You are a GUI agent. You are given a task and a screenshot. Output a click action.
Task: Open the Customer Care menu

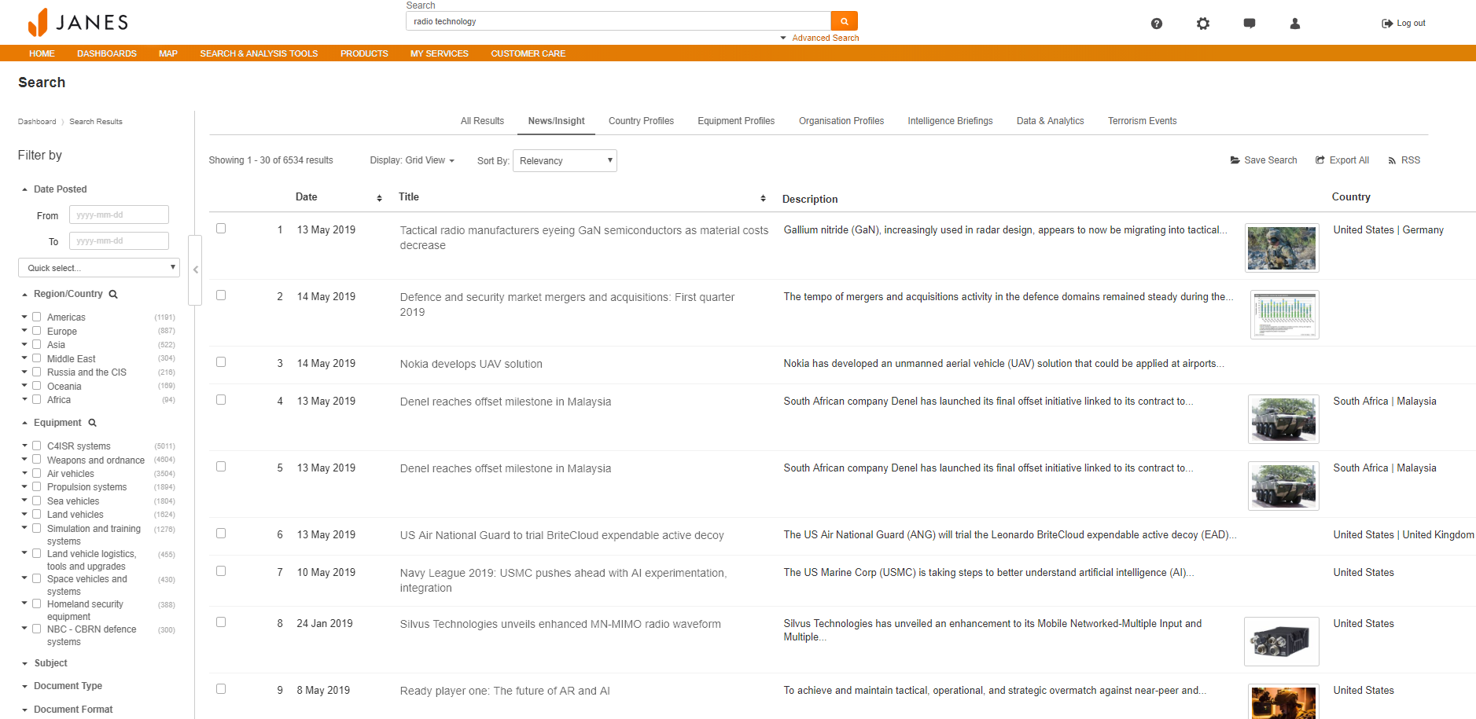pyautogui.click(x=528, y=53)
